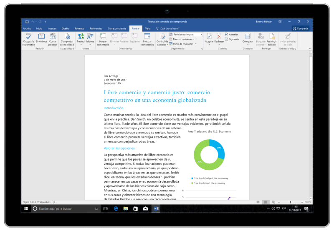Open the Traducir translate tool
This screenshot has height=231, width=334.
tap(81, 39)
